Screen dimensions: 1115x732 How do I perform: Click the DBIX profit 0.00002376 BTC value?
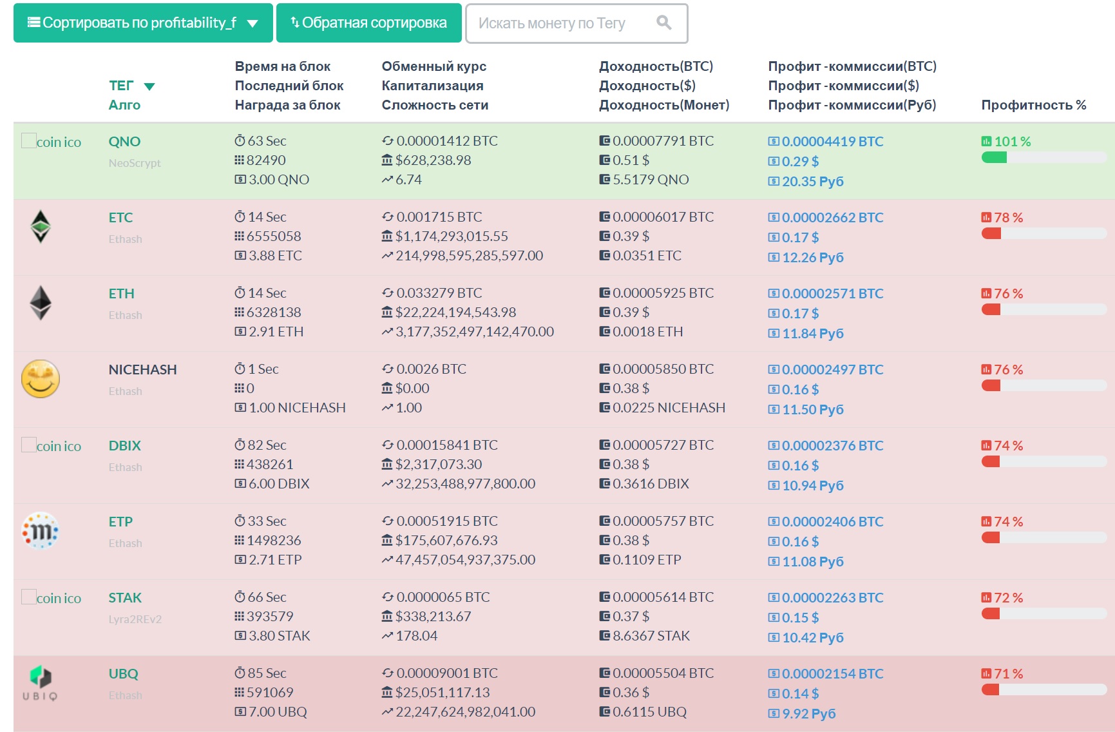tap(833, 446)
